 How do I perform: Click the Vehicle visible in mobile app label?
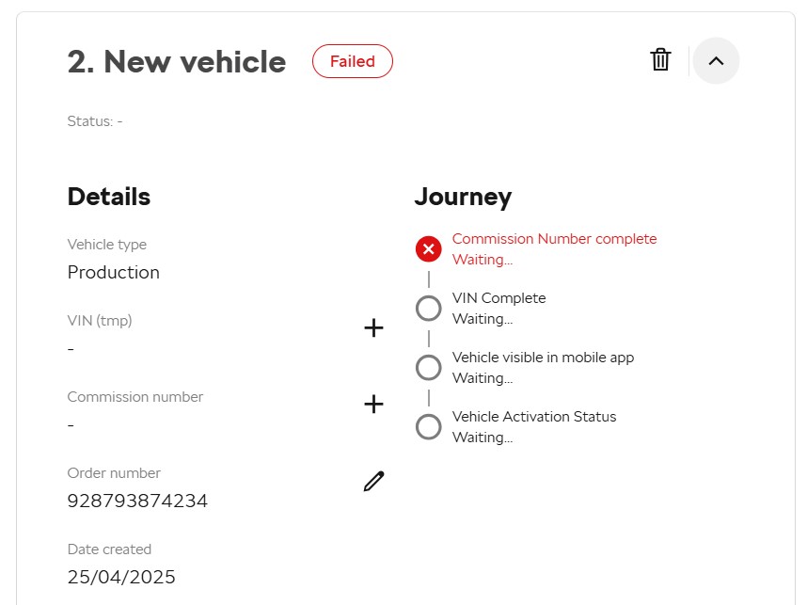[x=543, y=358]
